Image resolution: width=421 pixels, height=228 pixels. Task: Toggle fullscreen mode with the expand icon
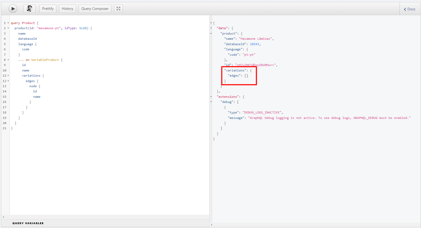click(x=118, y=9)
